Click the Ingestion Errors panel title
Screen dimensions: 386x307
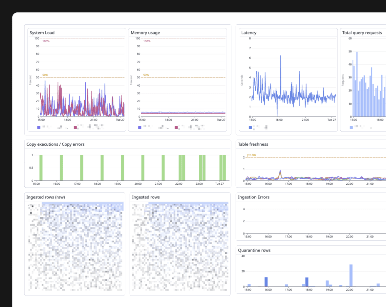[x=254, y=197]
